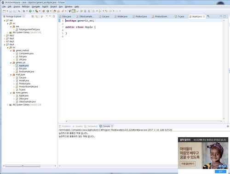The width and height of the screenshot is (230, 174).
Task: Collapse all in Package Explorer
Action: [33, 17]
